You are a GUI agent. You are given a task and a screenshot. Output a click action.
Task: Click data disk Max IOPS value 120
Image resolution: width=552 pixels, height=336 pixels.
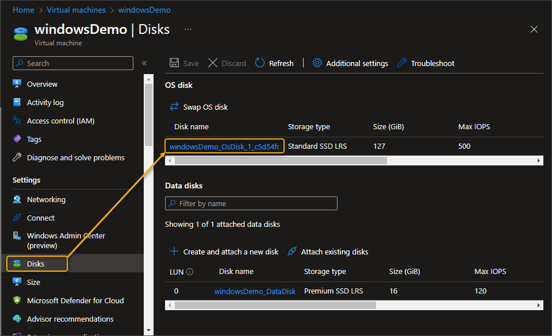click(480, 291)
